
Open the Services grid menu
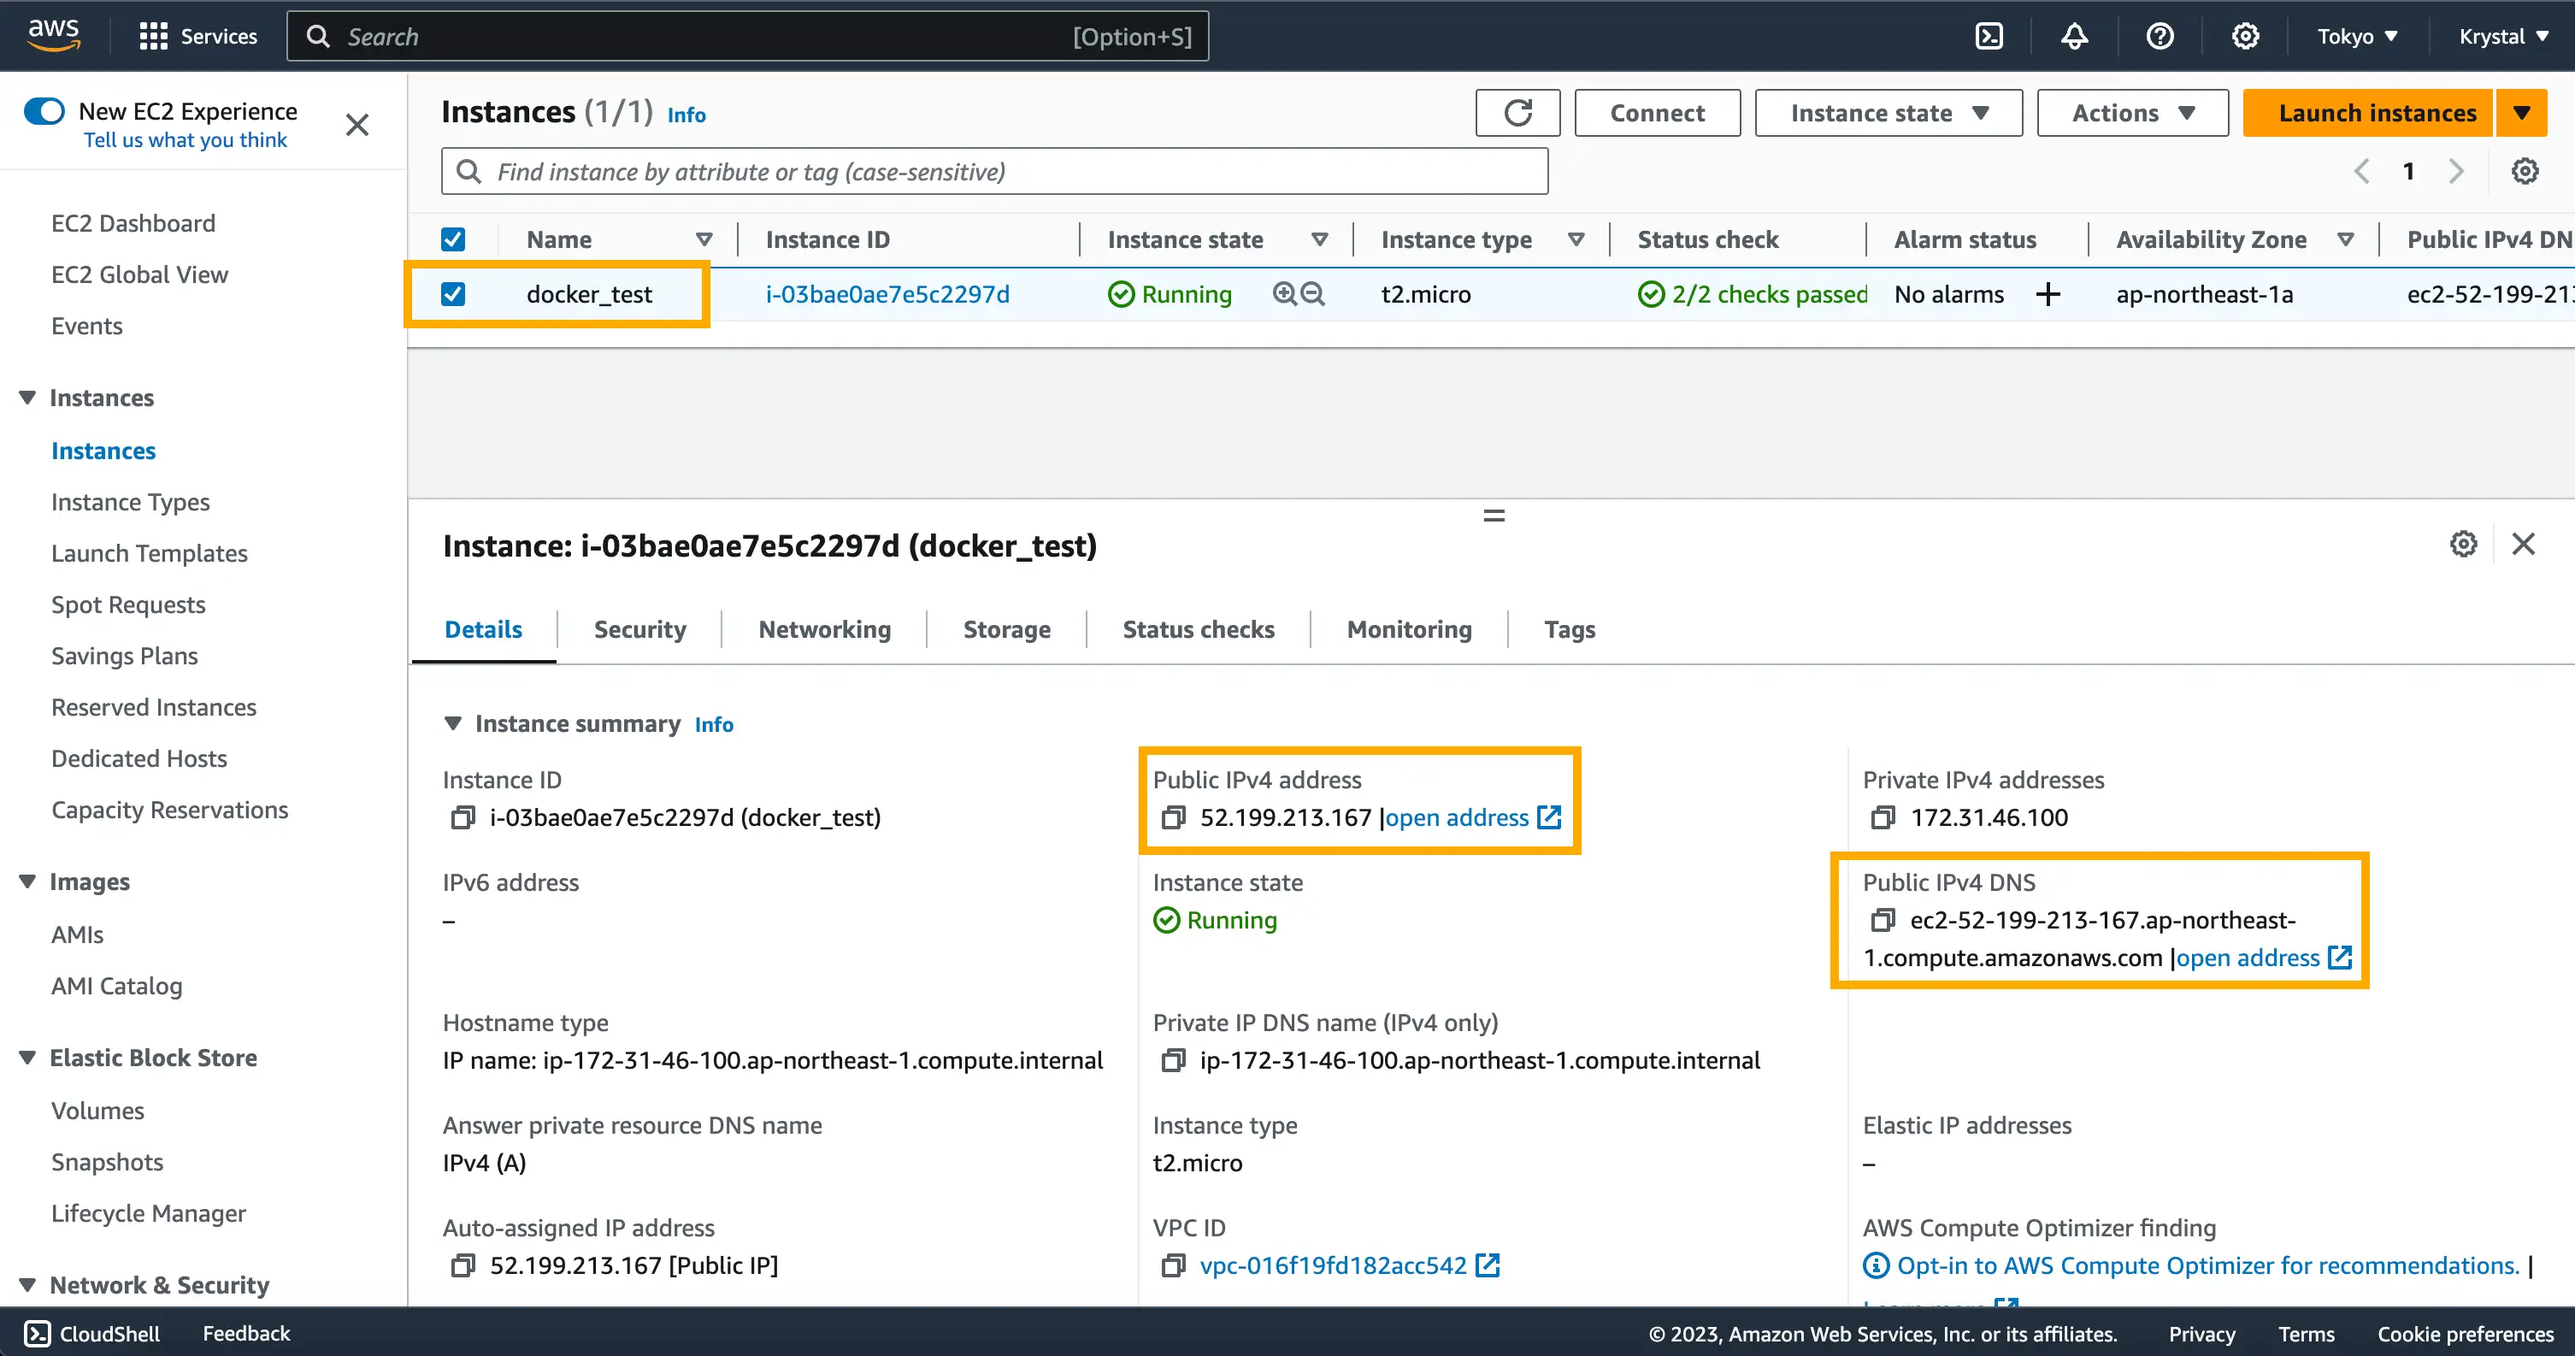(x=198, y=36)
